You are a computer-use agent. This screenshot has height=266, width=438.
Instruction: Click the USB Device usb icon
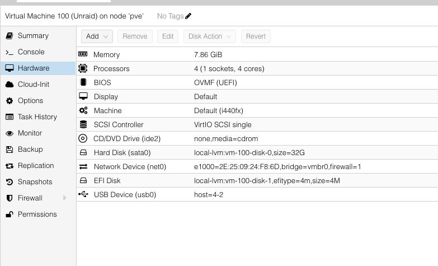coord(83,194)
